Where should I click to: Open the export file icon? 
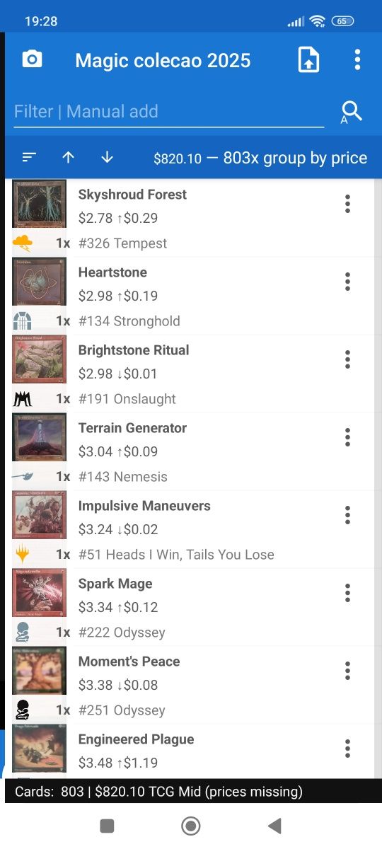308,60
